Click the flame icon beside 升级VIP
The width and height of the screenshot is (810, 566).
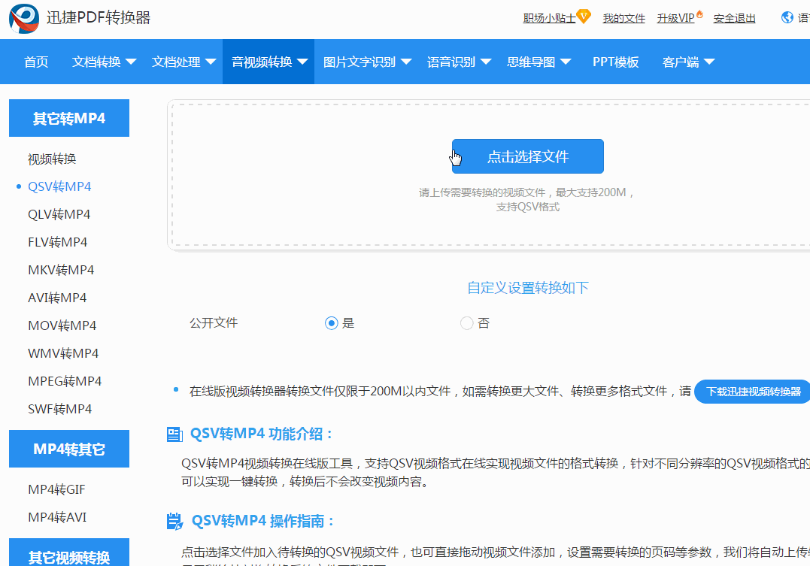pos(699,14)
